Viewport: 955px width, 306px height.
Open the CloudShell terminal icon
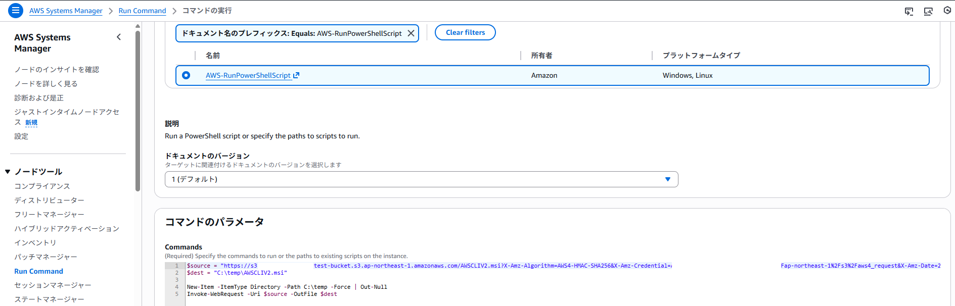909,11
